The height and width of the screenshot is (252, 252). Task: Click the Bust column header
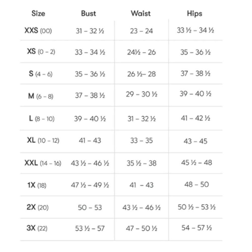point(88,13)
